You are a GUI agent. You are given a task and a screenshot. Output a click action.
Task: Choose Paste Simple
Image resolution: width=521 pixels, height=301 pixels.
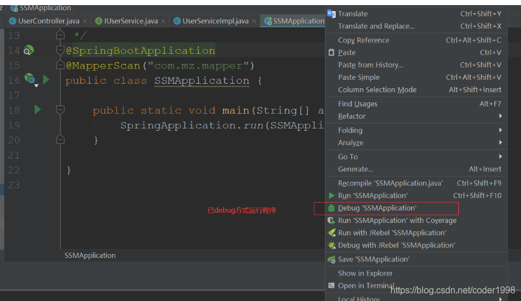(x=416, y=77)
